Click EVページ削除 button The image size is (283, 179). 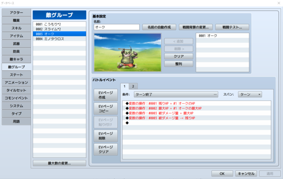click(106, 136)
